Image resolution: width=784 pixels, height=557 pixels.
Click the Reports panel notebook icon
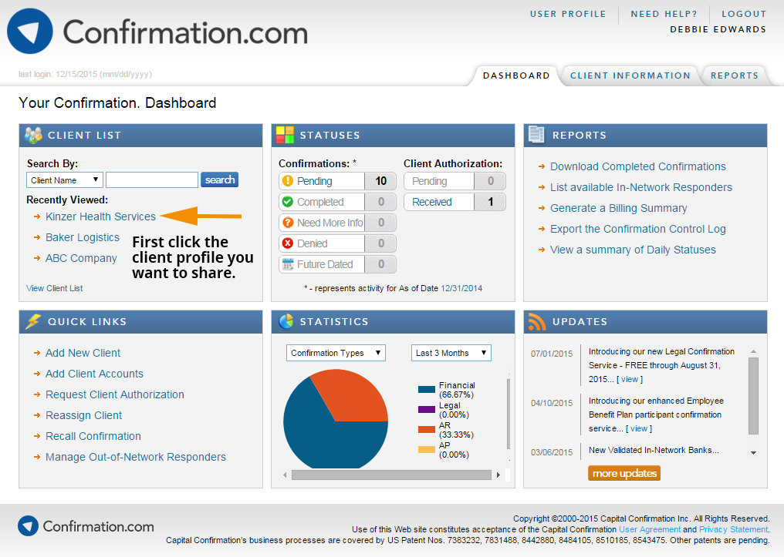[536, 134]
